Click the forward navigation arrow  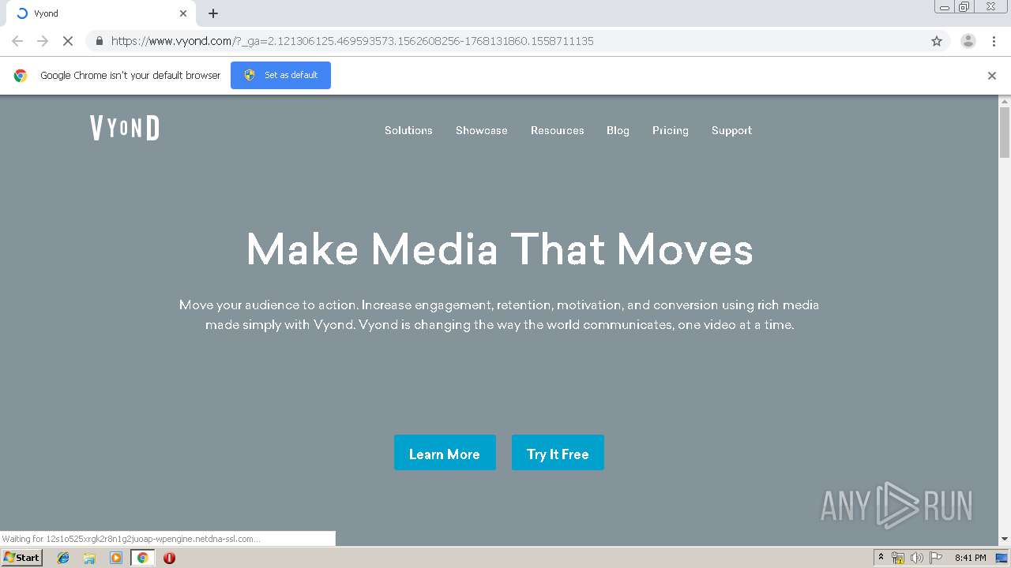[43, 41]
